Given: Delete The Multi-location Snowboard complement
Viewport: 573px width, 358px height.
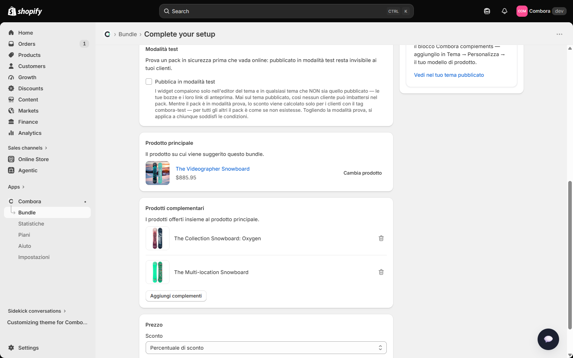Looking at the screenshot, I should click(381, 272).
